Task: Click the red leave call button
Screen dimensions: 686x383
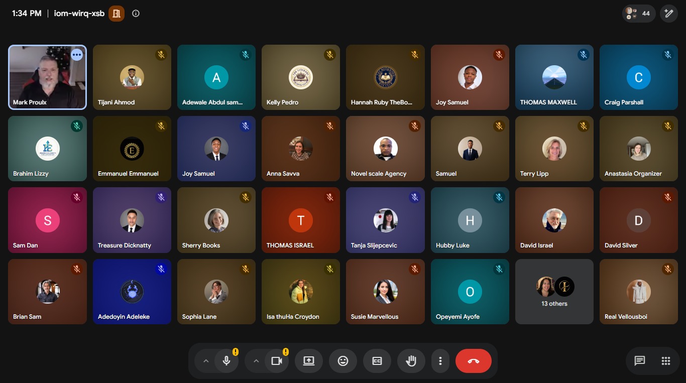Action: coord(474,361)
